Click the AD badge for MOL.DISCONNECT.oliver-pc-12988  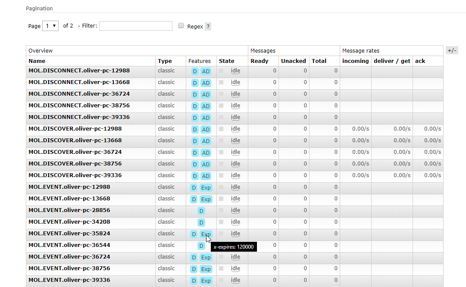point(206,71)
